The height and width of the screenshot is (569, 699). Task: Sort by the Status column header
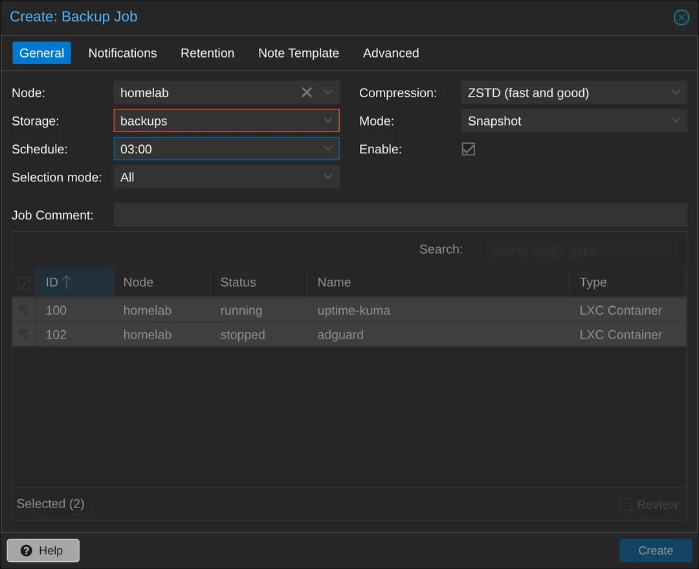tap(258, 282)
